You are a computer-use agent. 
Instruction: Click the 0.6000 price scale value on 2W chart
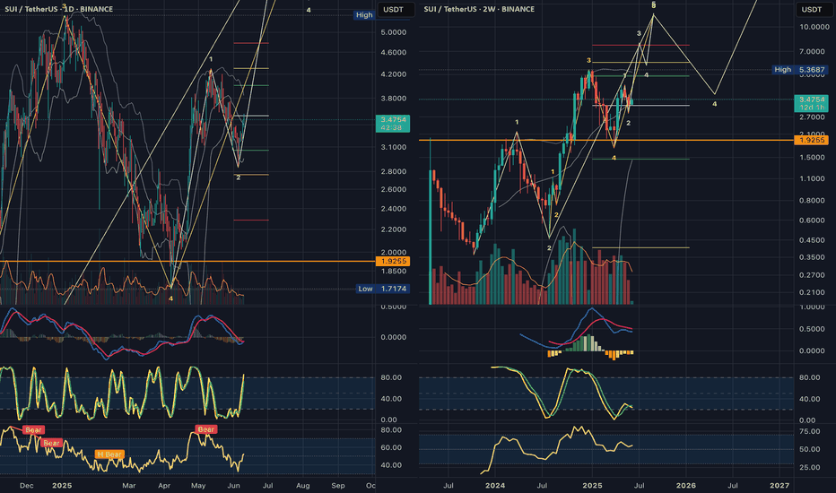click(x=812, y=221)
